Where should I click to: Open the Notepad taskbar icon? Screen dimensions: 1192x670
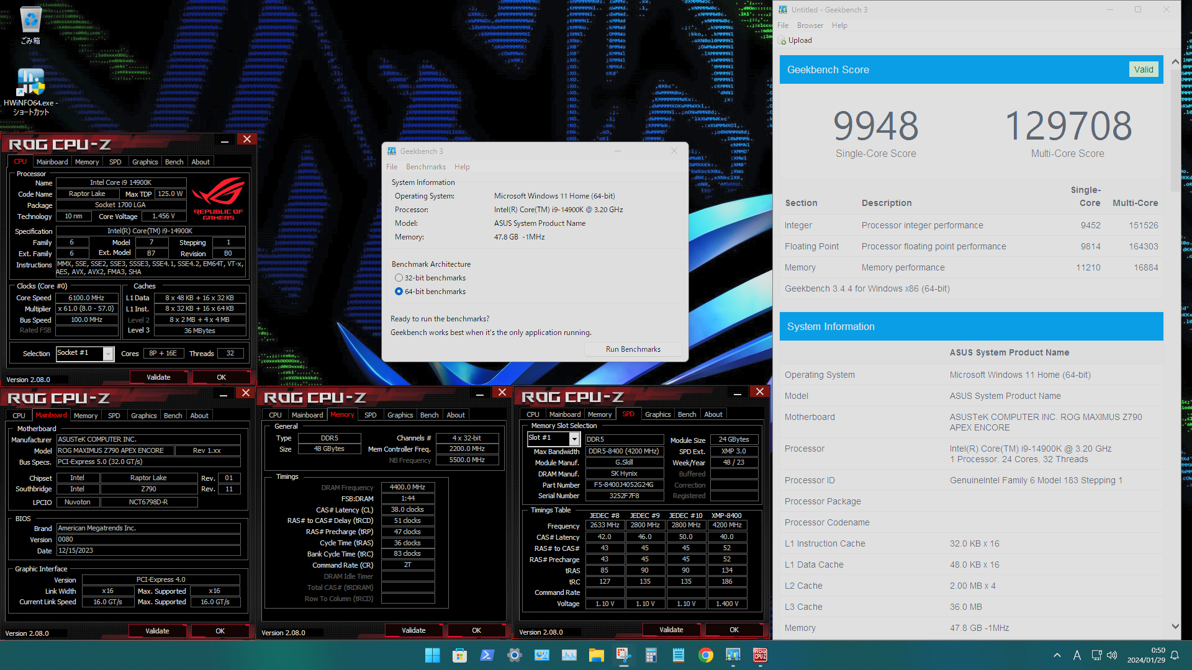click(678, 655)
